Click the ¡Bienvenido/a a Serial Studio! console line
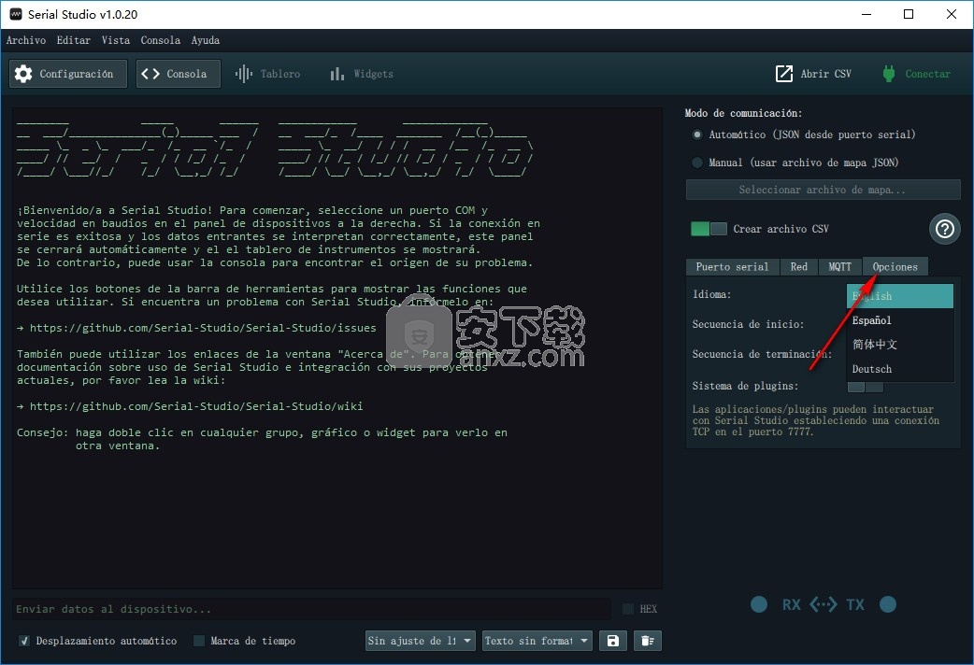This screenshot has height=665, width=974. pyautogui.click(x=252, y=210)
